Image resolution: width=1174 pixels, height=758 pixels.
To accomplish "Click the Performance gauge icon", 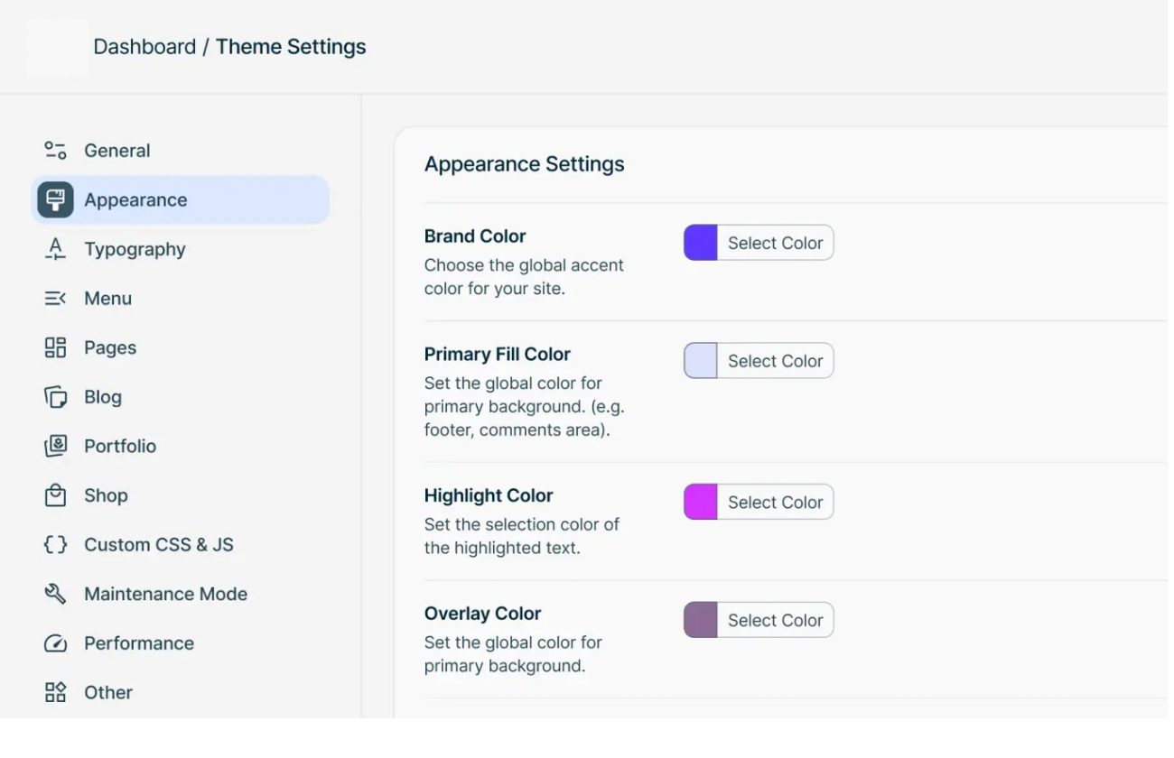I will [55, 643].
